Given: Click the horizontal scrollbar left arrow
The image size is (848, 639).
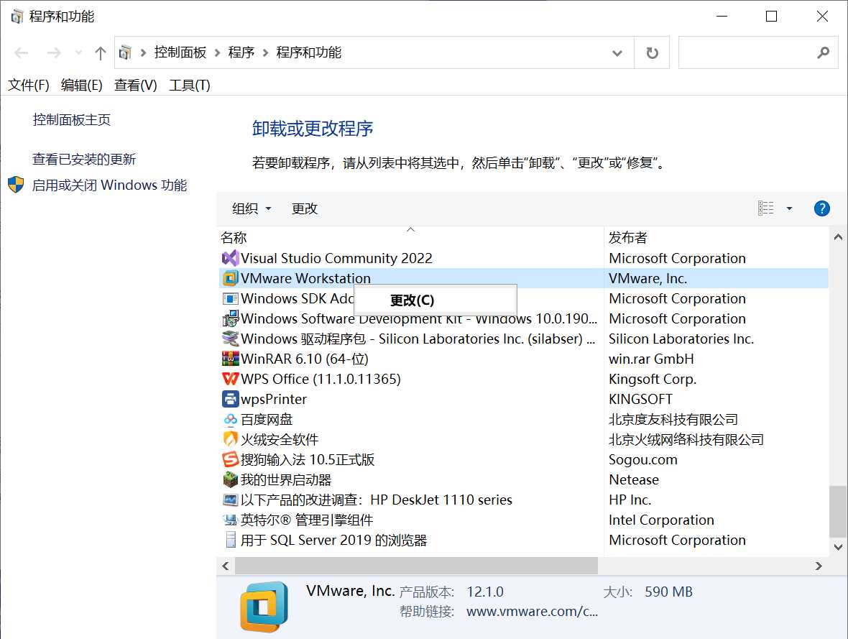Looking at the screenshot, I should pos(226,566).
